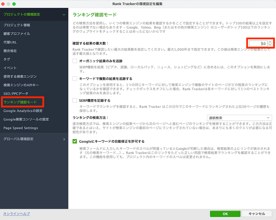Enable SERP履歴を記録する checkbox
The width and height of the screenshot is (276, 220).
point(75,100)
